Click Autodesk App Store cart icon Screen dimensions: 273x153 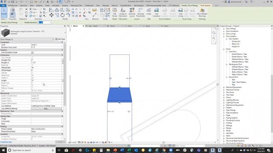(x=247, y=2)
